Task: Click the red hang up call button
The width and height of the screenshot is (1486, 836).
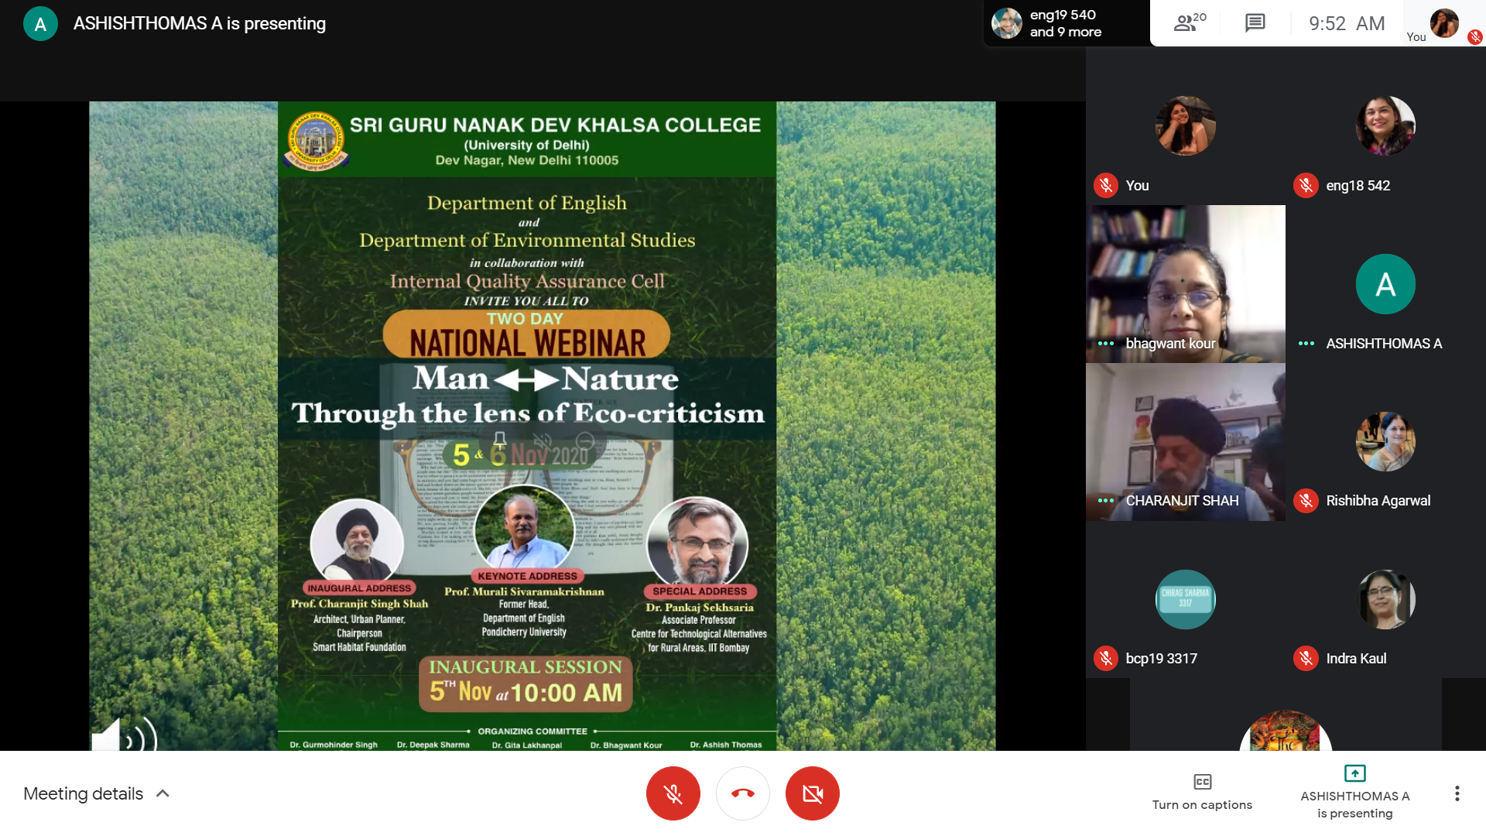Action: pos(742,793)
